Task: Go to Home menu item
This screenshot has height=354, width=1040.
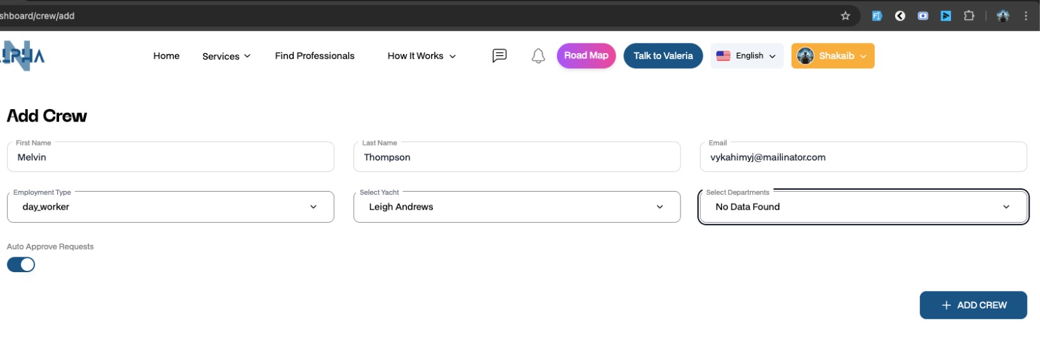Action: click(x=166, y=56)
